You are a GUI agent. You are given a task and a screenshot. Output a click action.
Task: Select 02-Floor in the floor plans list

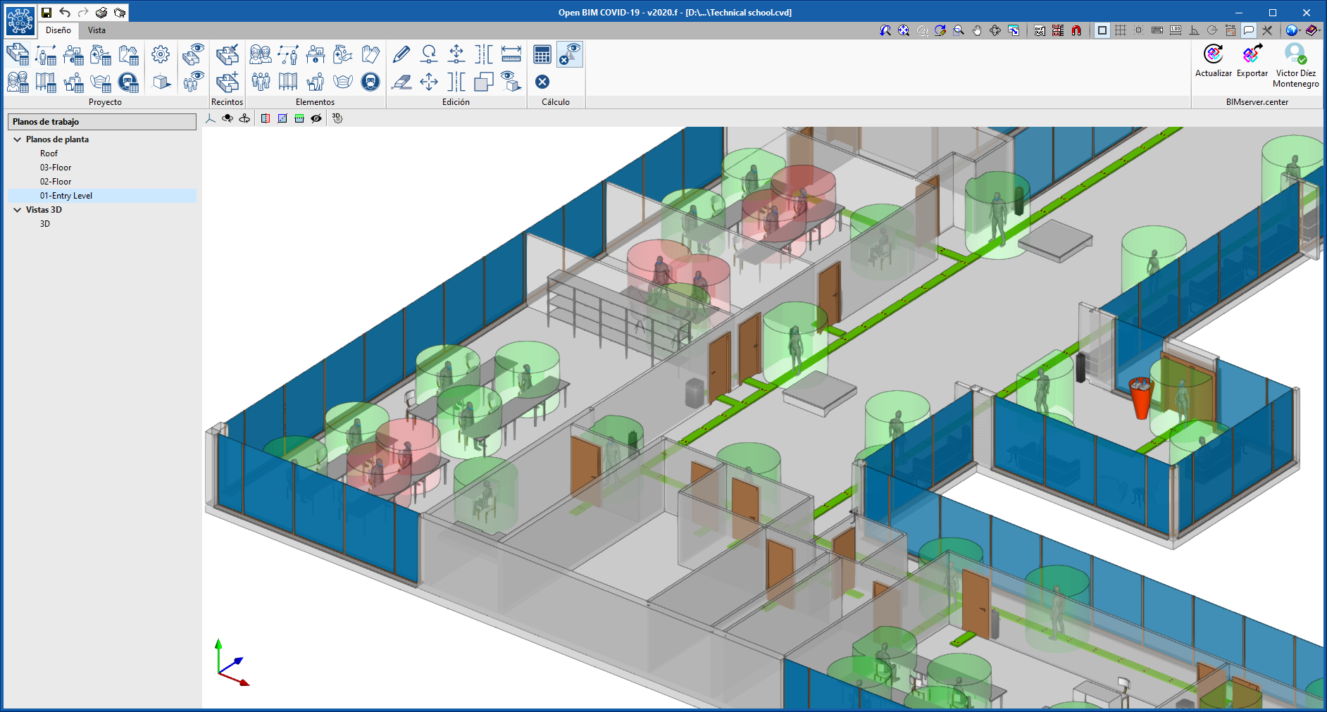pos(56,181)
